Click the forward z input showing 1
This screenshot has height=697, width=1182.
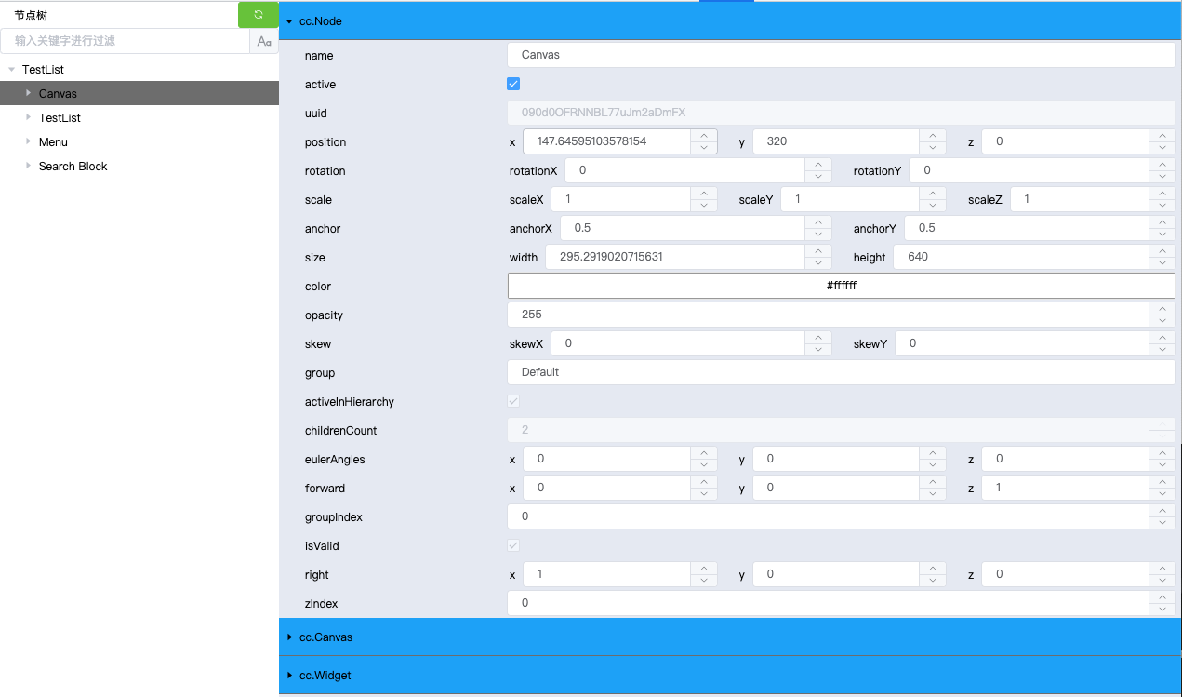click(x=1066, y=488)
